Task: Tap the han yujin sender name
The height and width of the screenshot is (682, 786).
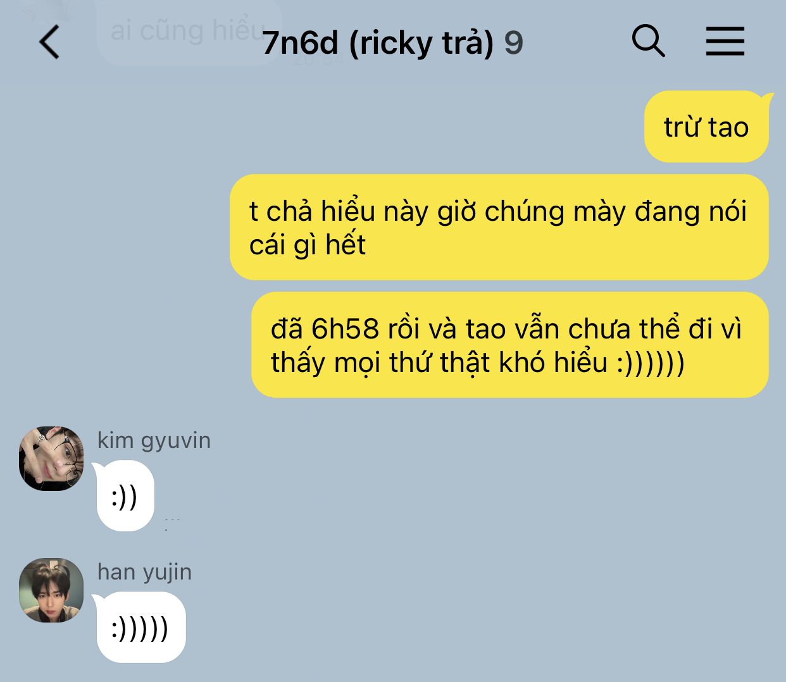Action: (144, 572)
